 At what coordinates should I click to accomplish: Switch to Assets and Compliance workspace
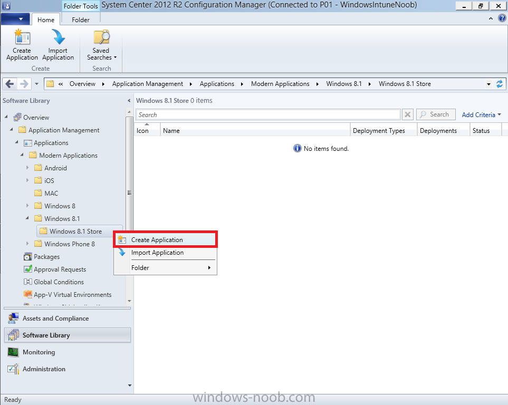click(x=68, y=318)
